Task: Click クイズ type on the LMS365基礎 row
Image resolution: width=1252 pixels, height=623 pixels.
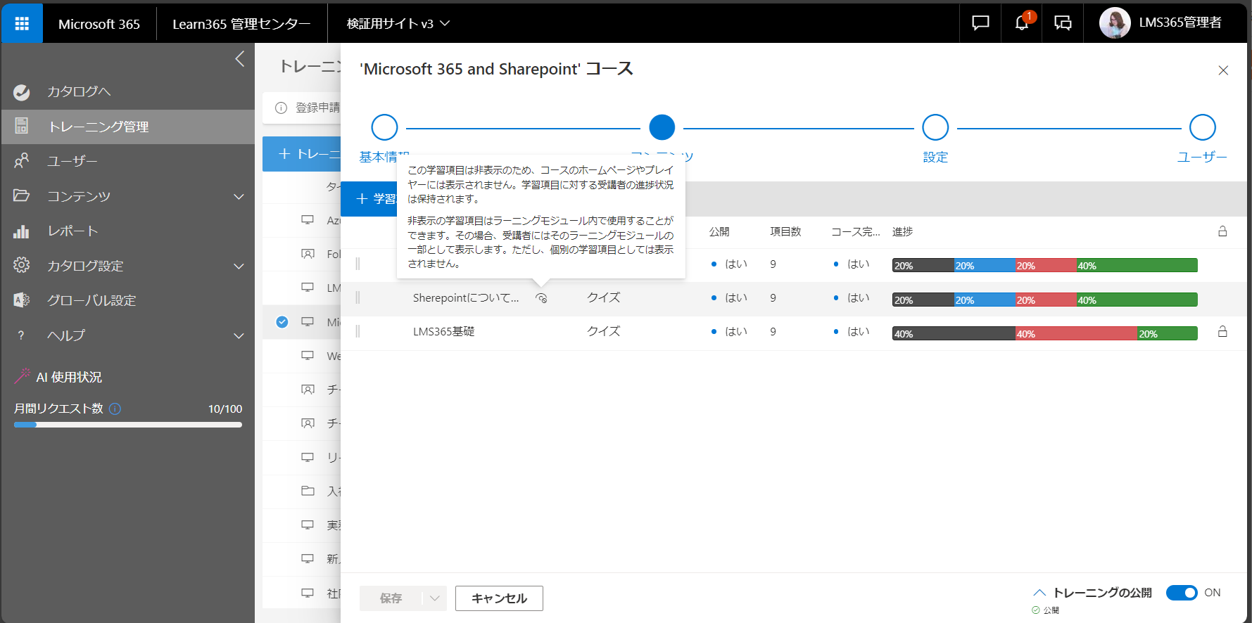Action: coord(604,331)
